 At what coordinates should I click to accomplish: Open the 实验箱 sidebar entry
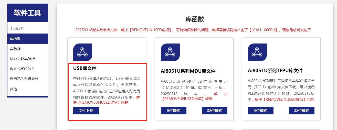(28, 49)
